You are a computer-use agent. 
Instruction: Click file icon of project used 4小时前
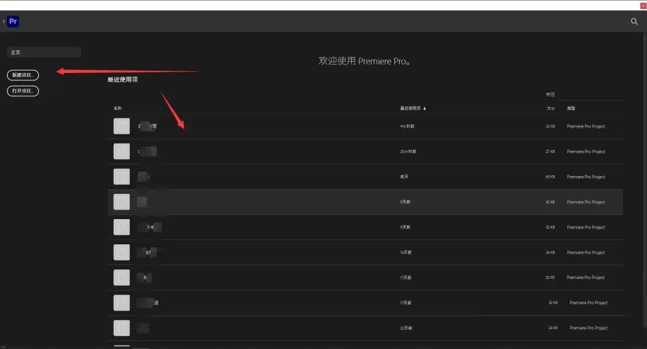coord(122,126)
